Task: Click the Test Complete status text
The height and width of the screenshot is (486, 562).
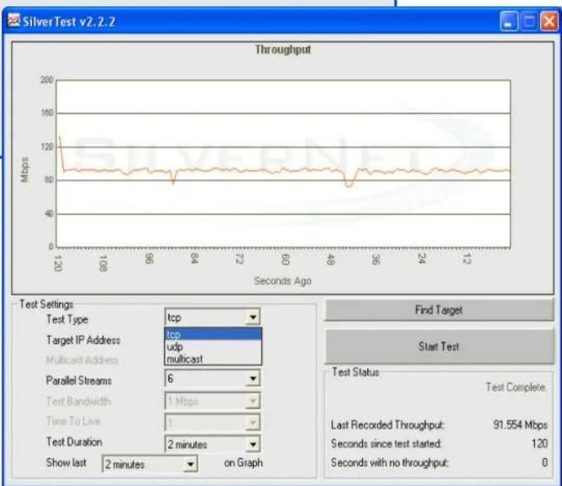Action: click(516, 387)
